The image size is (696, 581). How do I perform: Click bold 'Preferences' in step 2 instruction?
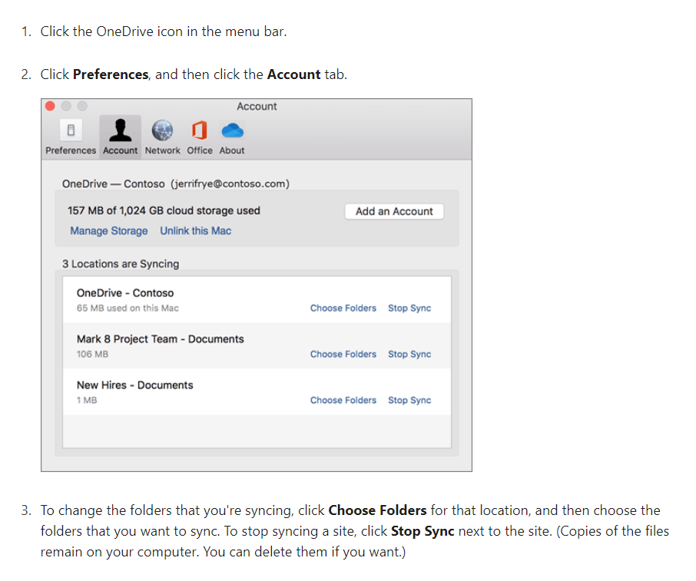[111, 74]
